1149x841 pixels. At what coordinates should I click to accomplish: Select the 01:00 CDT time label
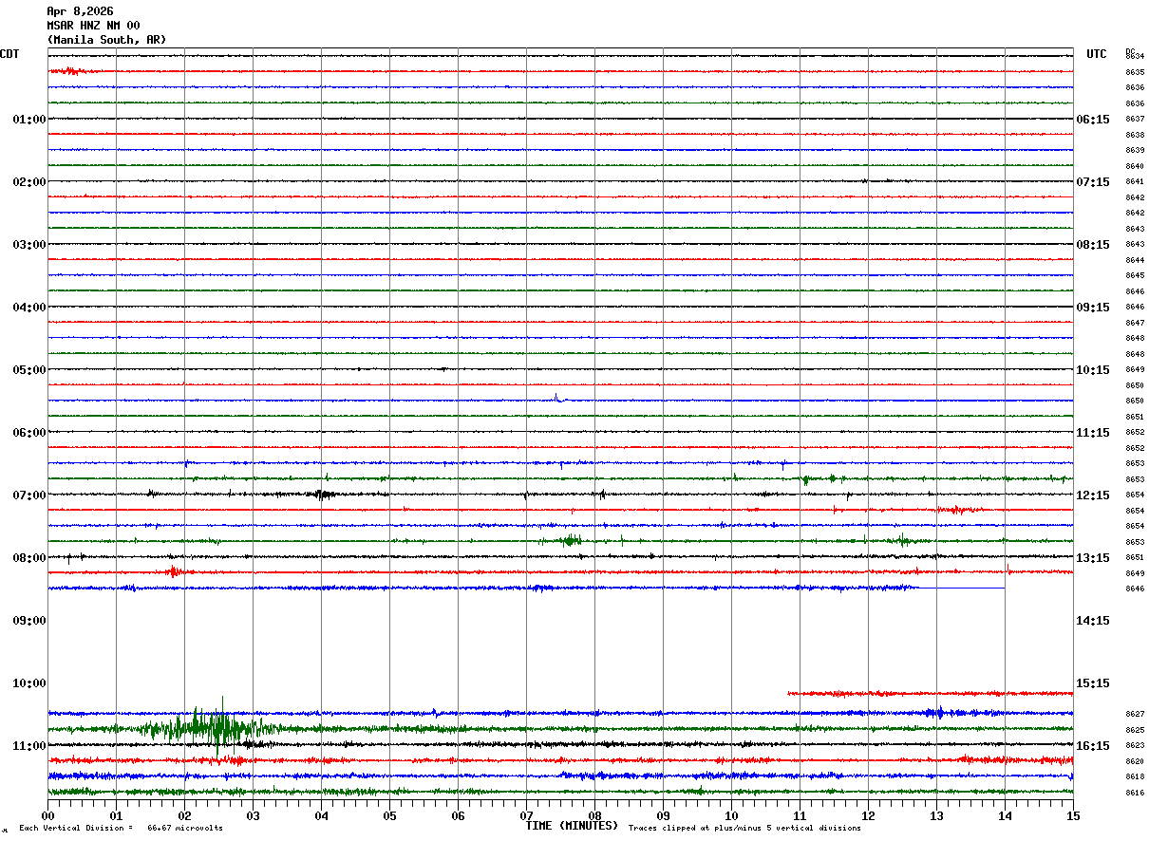tap(28, 120)
